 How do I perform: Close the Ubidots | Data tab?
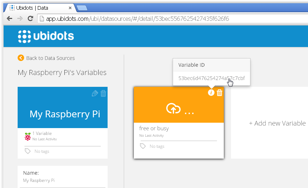point(70,8)
